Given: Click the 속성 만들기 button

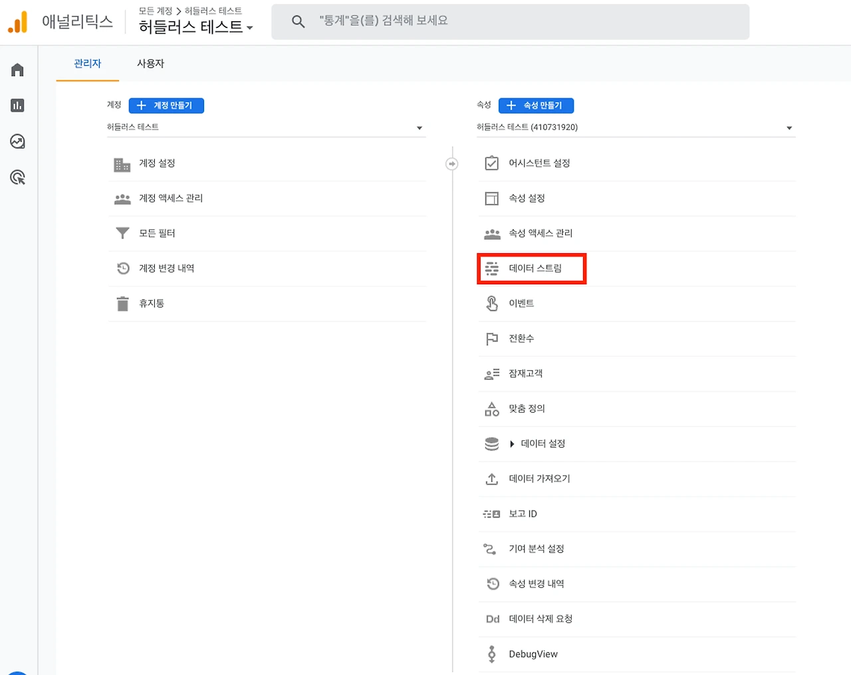Looking at the screenshot, I should [536, 106].
